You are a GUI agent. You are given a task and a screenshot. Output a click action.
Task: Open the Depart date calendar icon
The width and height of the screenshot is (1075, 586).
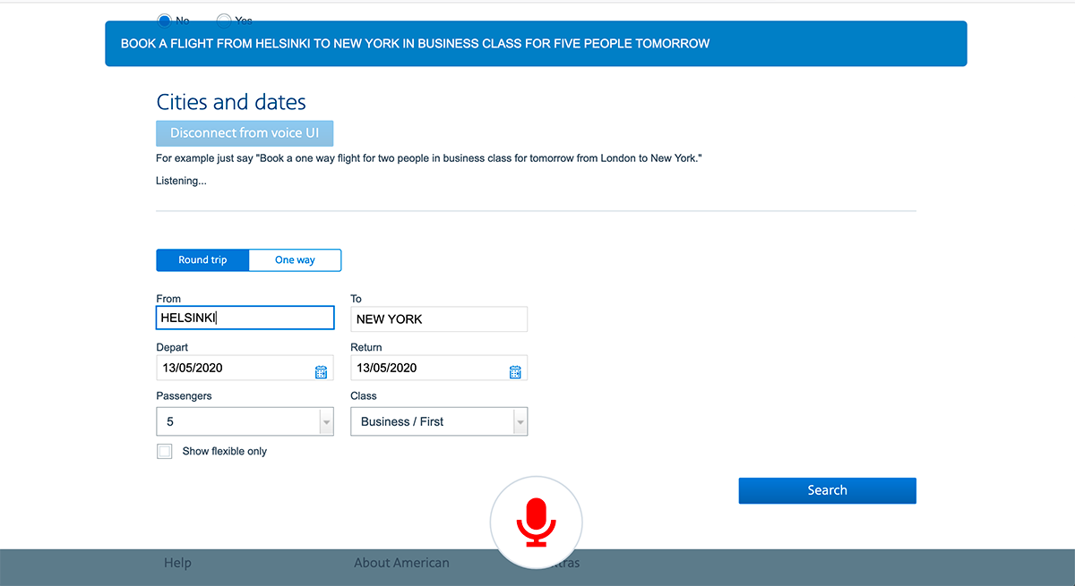tap(322, 372)
